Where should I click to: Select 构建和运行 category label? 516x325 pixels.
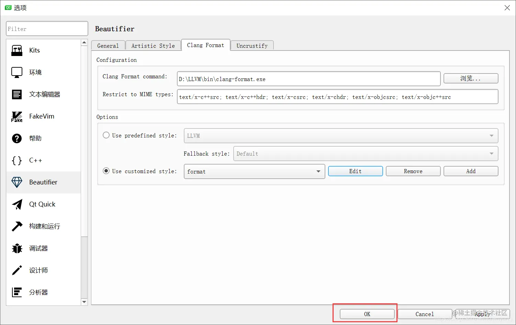(45, 226)
